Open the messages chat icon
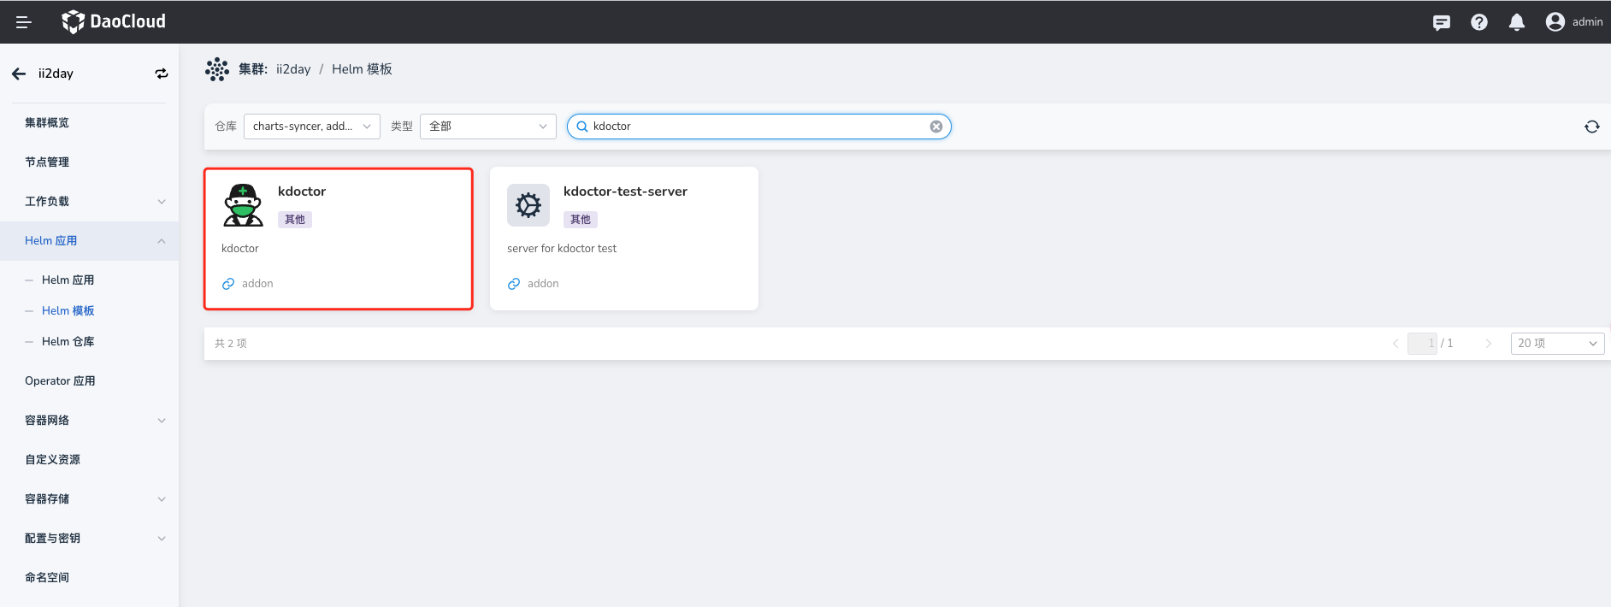 click(x=1442, y=22)
